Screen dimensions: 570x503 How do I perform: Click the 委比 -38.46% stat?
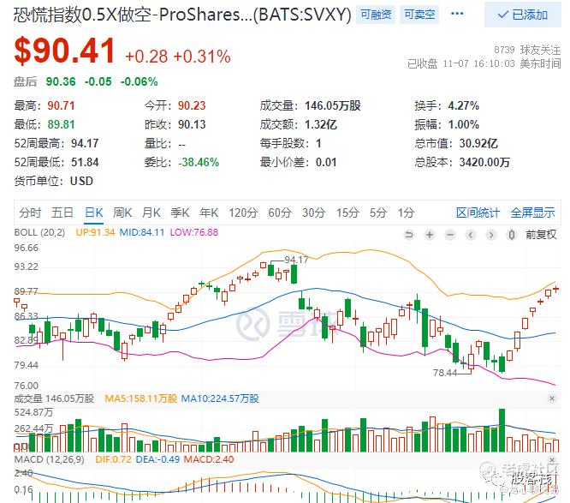point(181,162)
